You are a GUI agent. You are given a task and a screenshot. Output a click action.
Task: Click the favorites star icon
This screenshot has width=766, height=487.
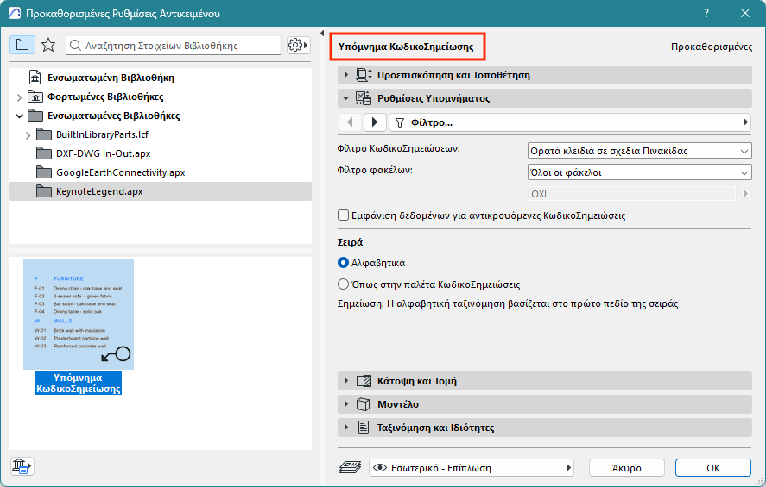[48, 45]
